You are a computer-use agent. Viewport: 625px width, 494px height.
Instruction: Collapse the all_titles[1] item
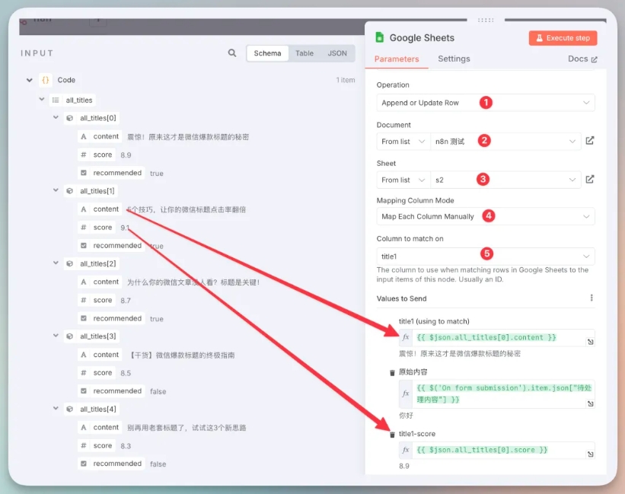coord(56,190)
